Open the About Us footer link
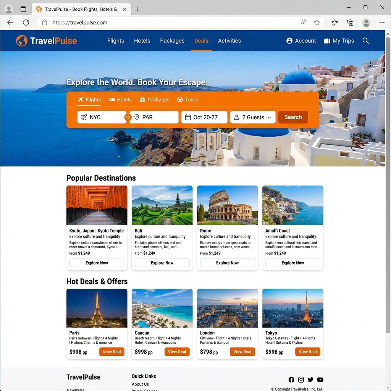Viewport: 391px width, 391px height. point(140,384)
